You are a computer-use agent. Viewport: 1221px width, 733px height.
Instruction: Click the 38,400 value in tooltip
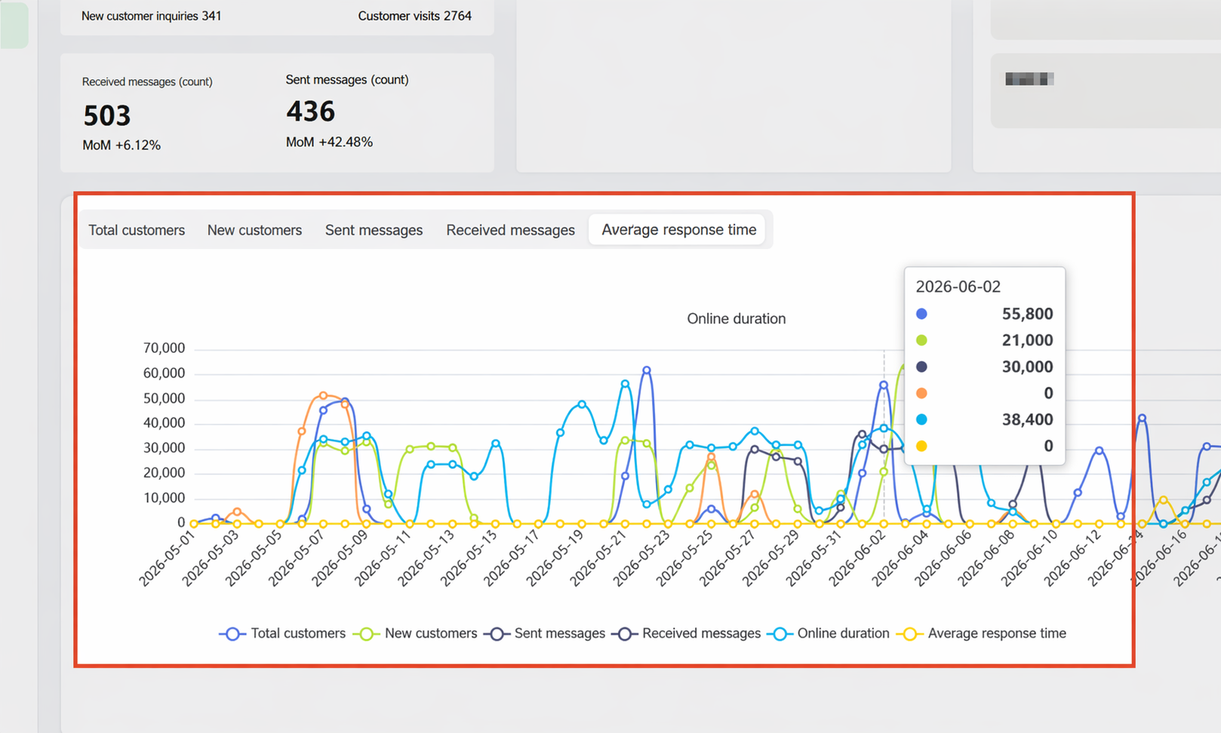pyautogui.click(x=1027, y=419)
